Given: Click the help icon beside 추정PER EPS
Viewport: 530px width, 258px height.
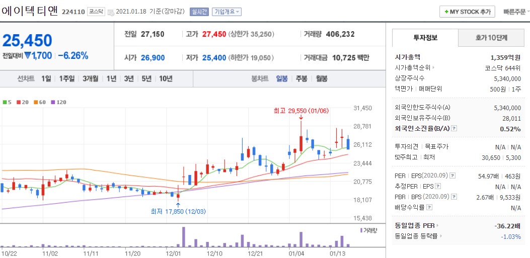Looking at the screenshot, I should click(x=438, y=186).
